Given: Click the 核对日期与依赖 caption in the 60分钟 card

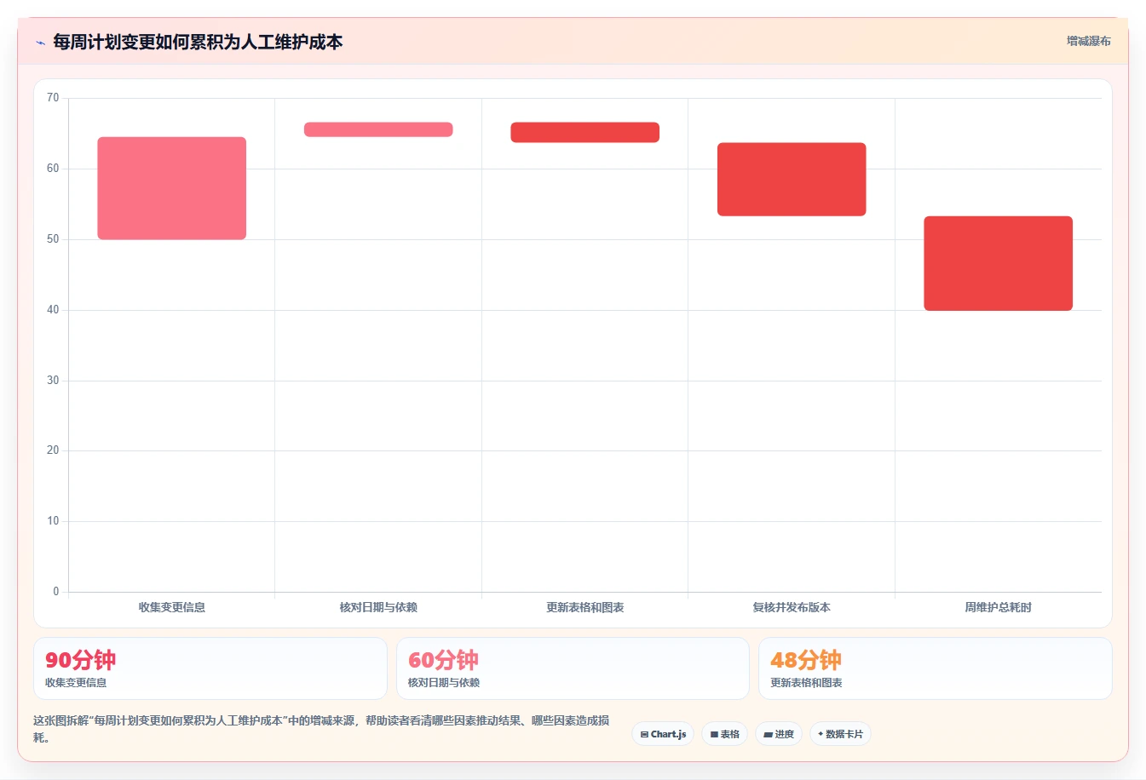Looking at the screenshot, I should 444,683.
